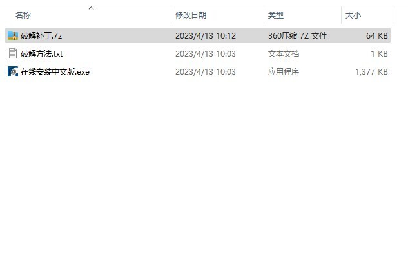Click the 在线安装中文版.exe file name
This screenshot has width=408, height=259.
coord(55,71)
